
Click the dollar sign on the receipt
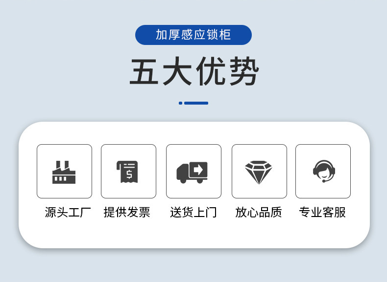[x=129, y=174]
